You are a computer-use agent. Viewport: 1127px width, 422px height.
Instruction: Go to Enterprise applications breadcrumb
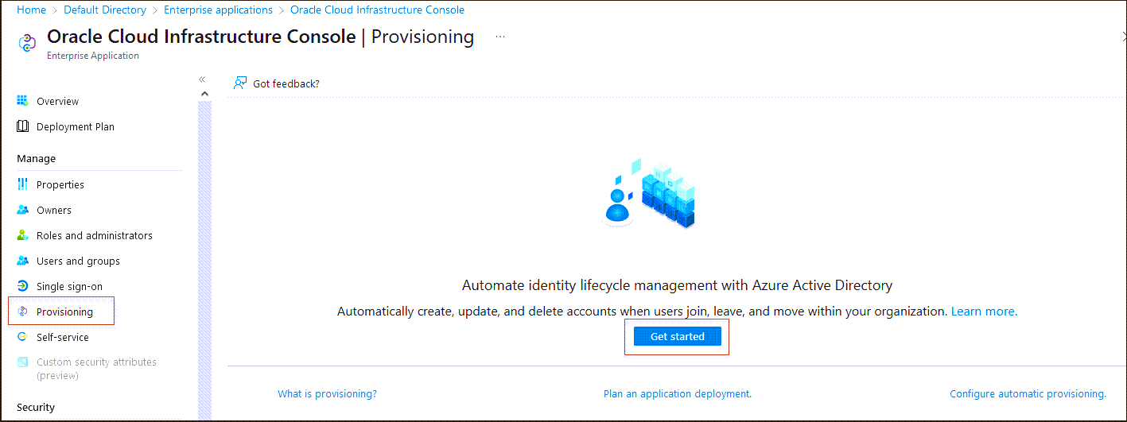click(x=218, y=10)
